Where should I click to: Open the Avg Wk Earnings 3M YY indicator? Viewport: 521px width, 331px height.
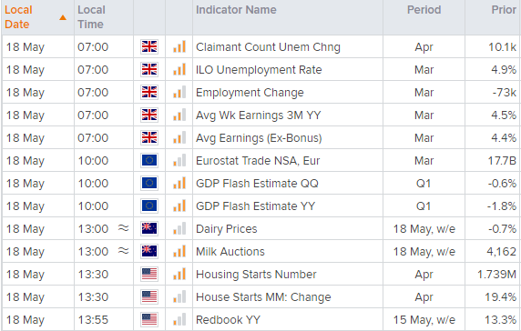(258, 115)
